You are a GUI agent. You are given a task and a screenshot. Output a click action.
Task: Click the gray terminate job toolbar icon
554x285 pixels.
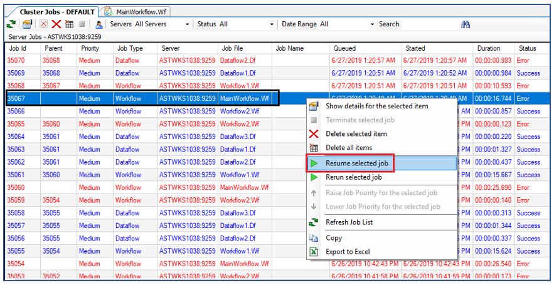point(82,24)
